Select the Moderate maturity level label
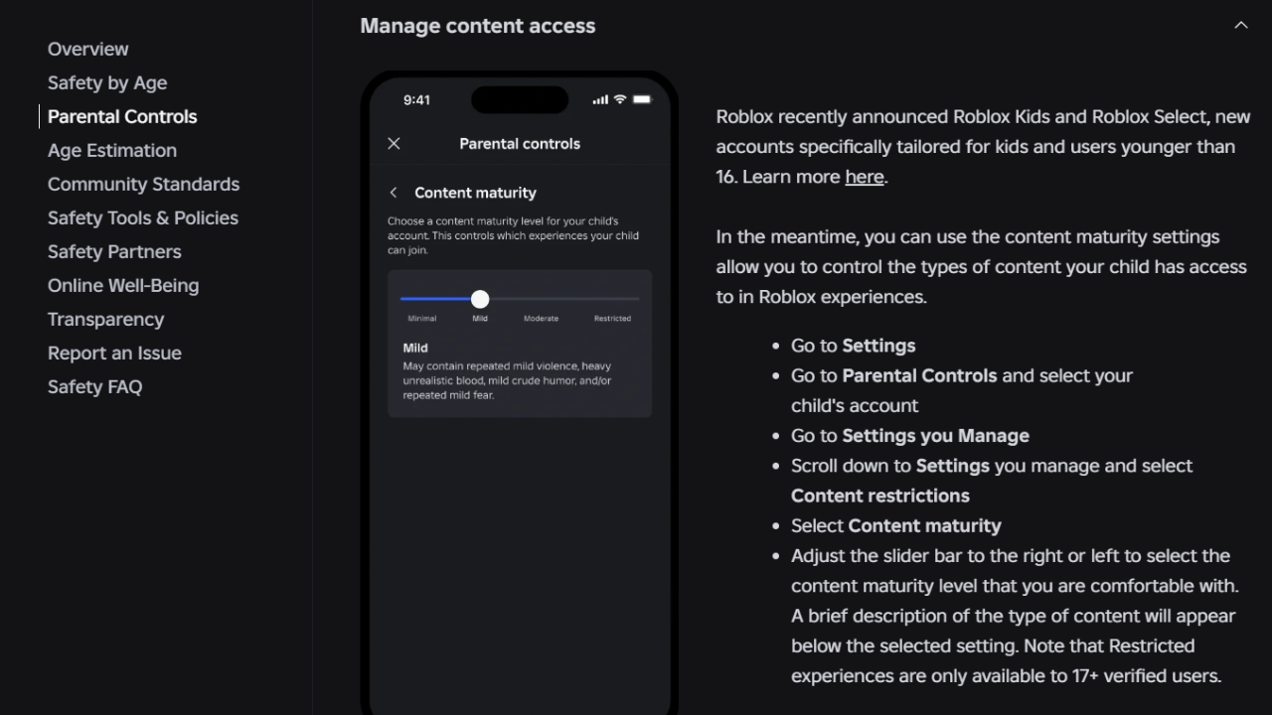The height and width of the screenshot is (715, 1272). click(x=541, y=319)
